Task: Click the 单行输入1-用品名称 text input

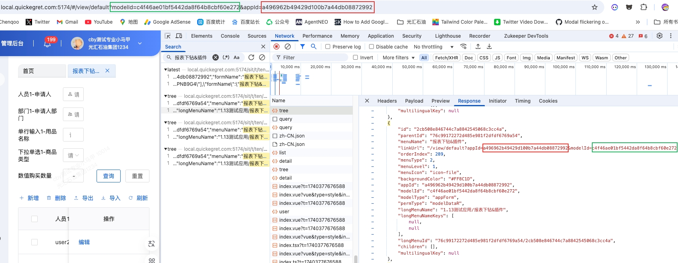Action: click(73, 135)
